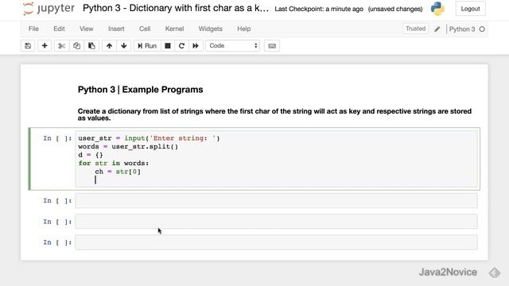Click the Python 3 kernel name
This screenshot has height=286, width=509.
coord(462,29)
